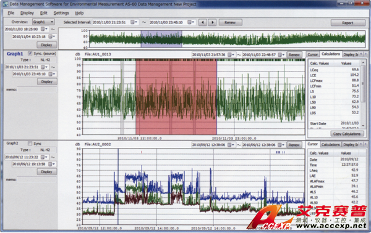Step to previous interval with left arrow
Screen dimensions: 371x233
202,22
